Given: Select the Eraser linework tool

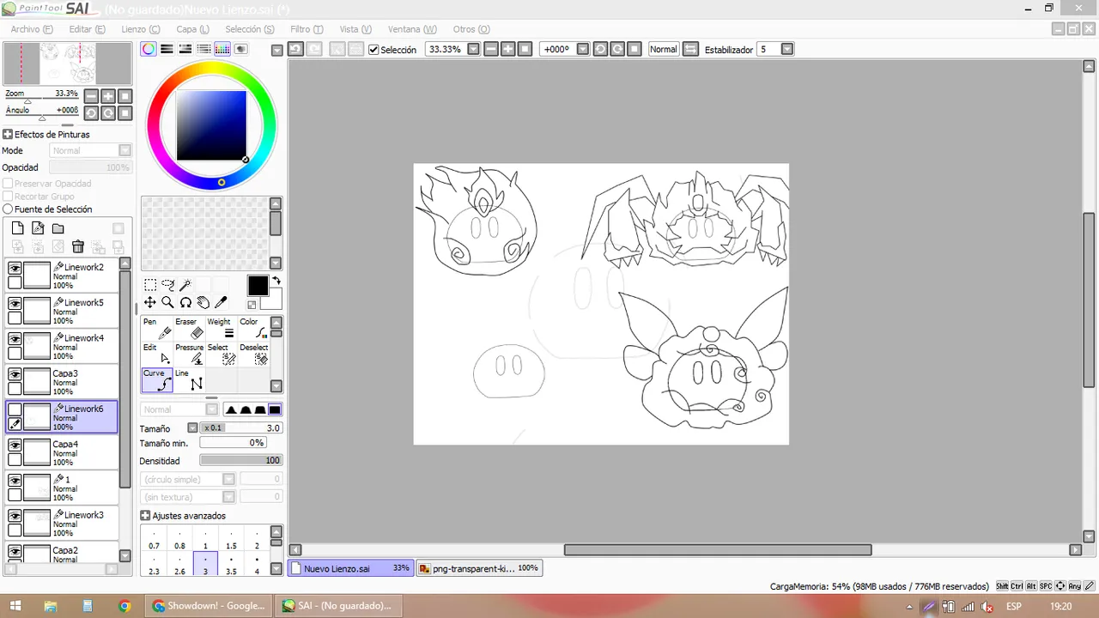Looking at the screenshot, I should (x=191, y=328).
